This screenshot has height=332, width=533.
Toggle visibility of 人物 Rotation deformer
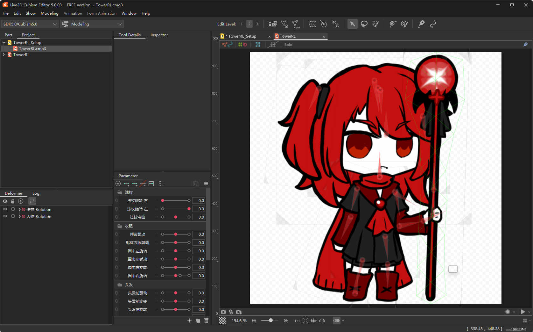point(5,216)
